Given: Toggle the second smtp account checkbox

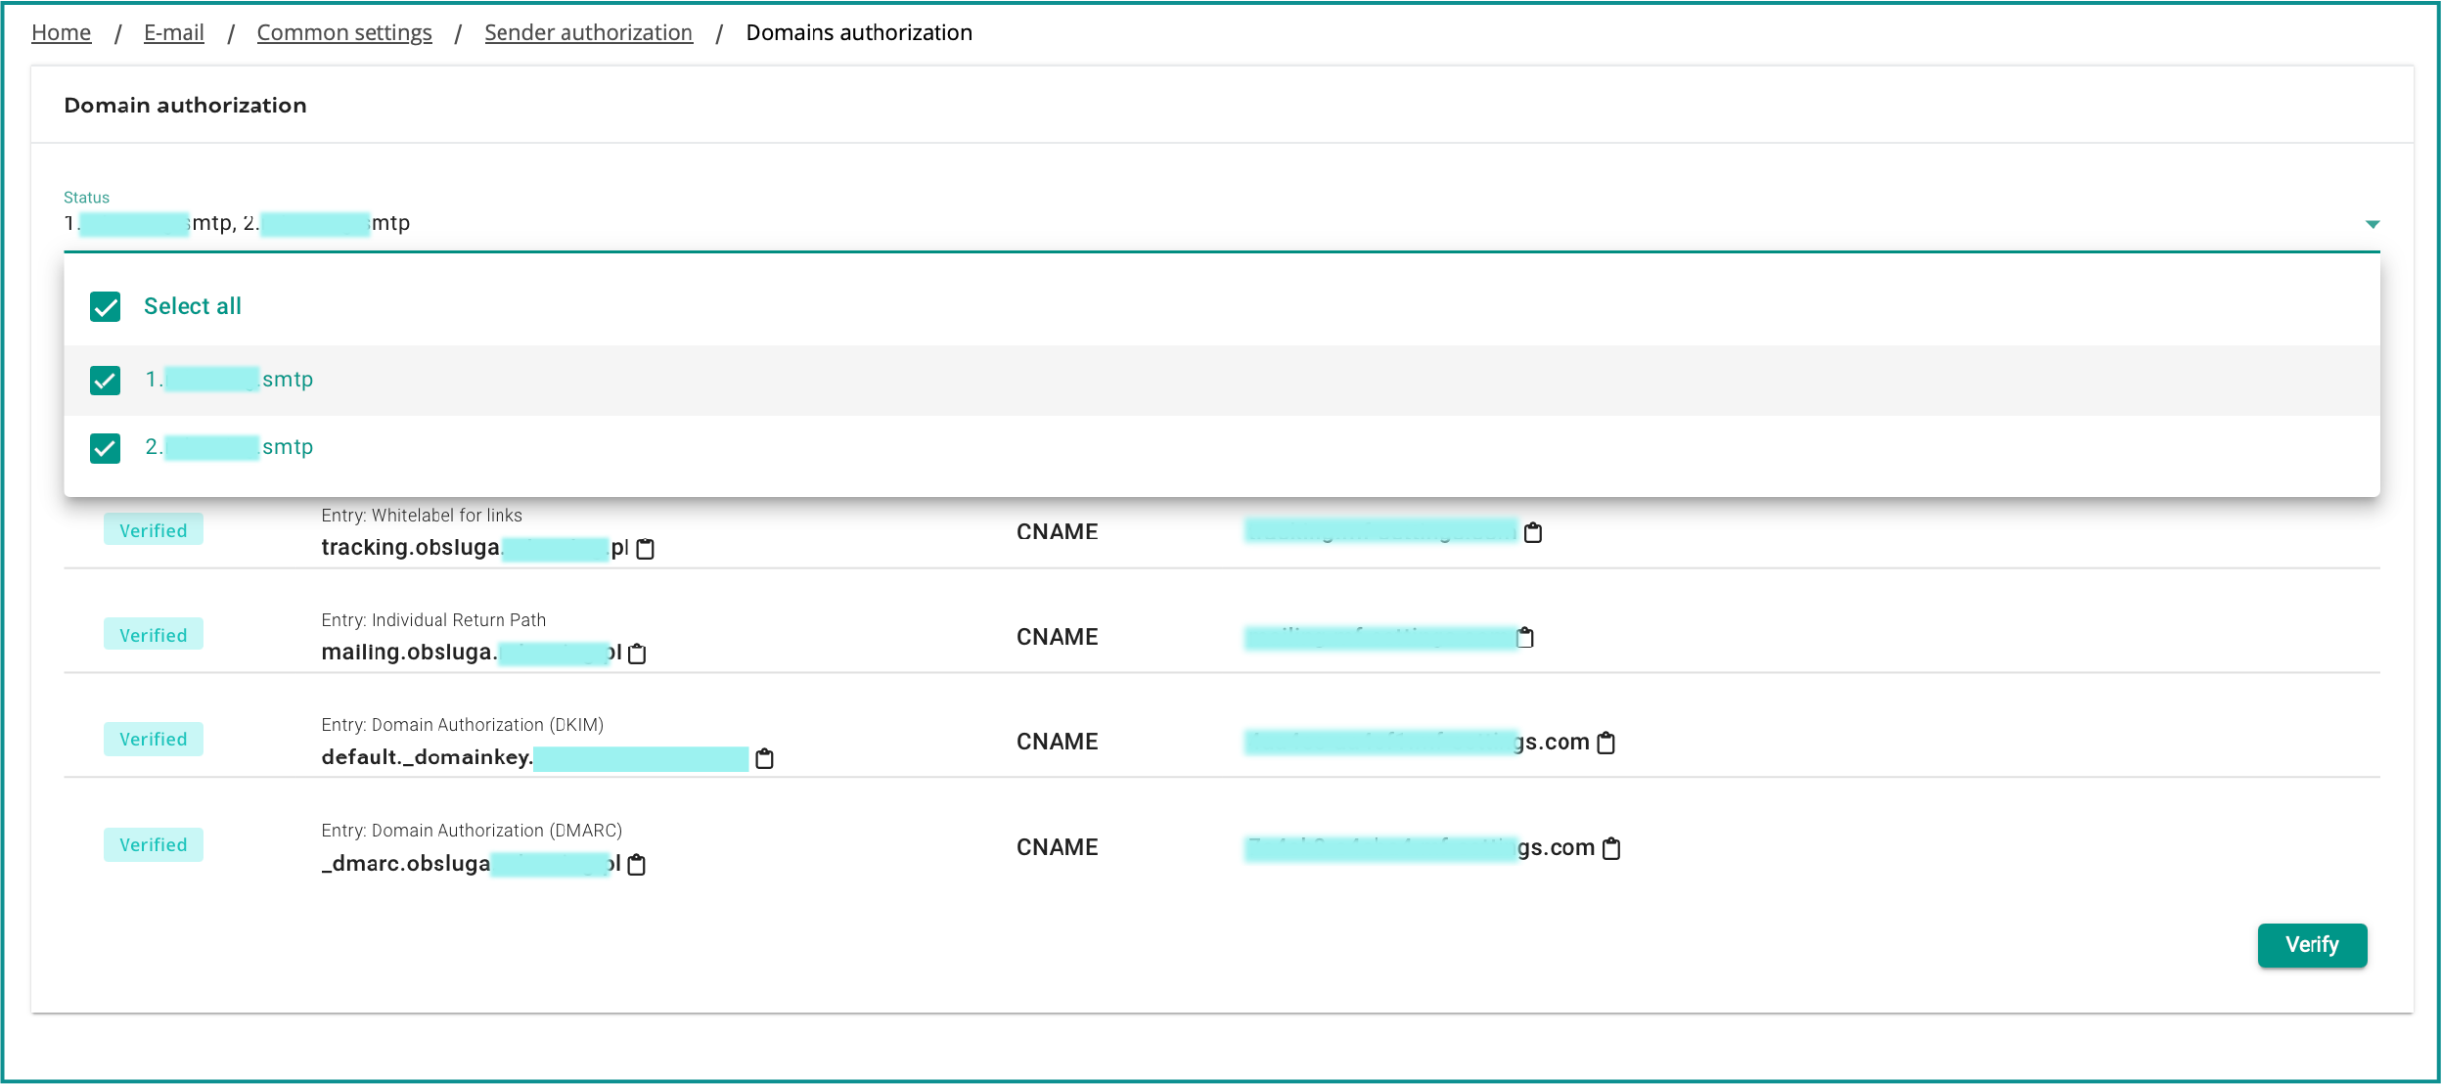Looking at the screenshot, I should (106, 448).
